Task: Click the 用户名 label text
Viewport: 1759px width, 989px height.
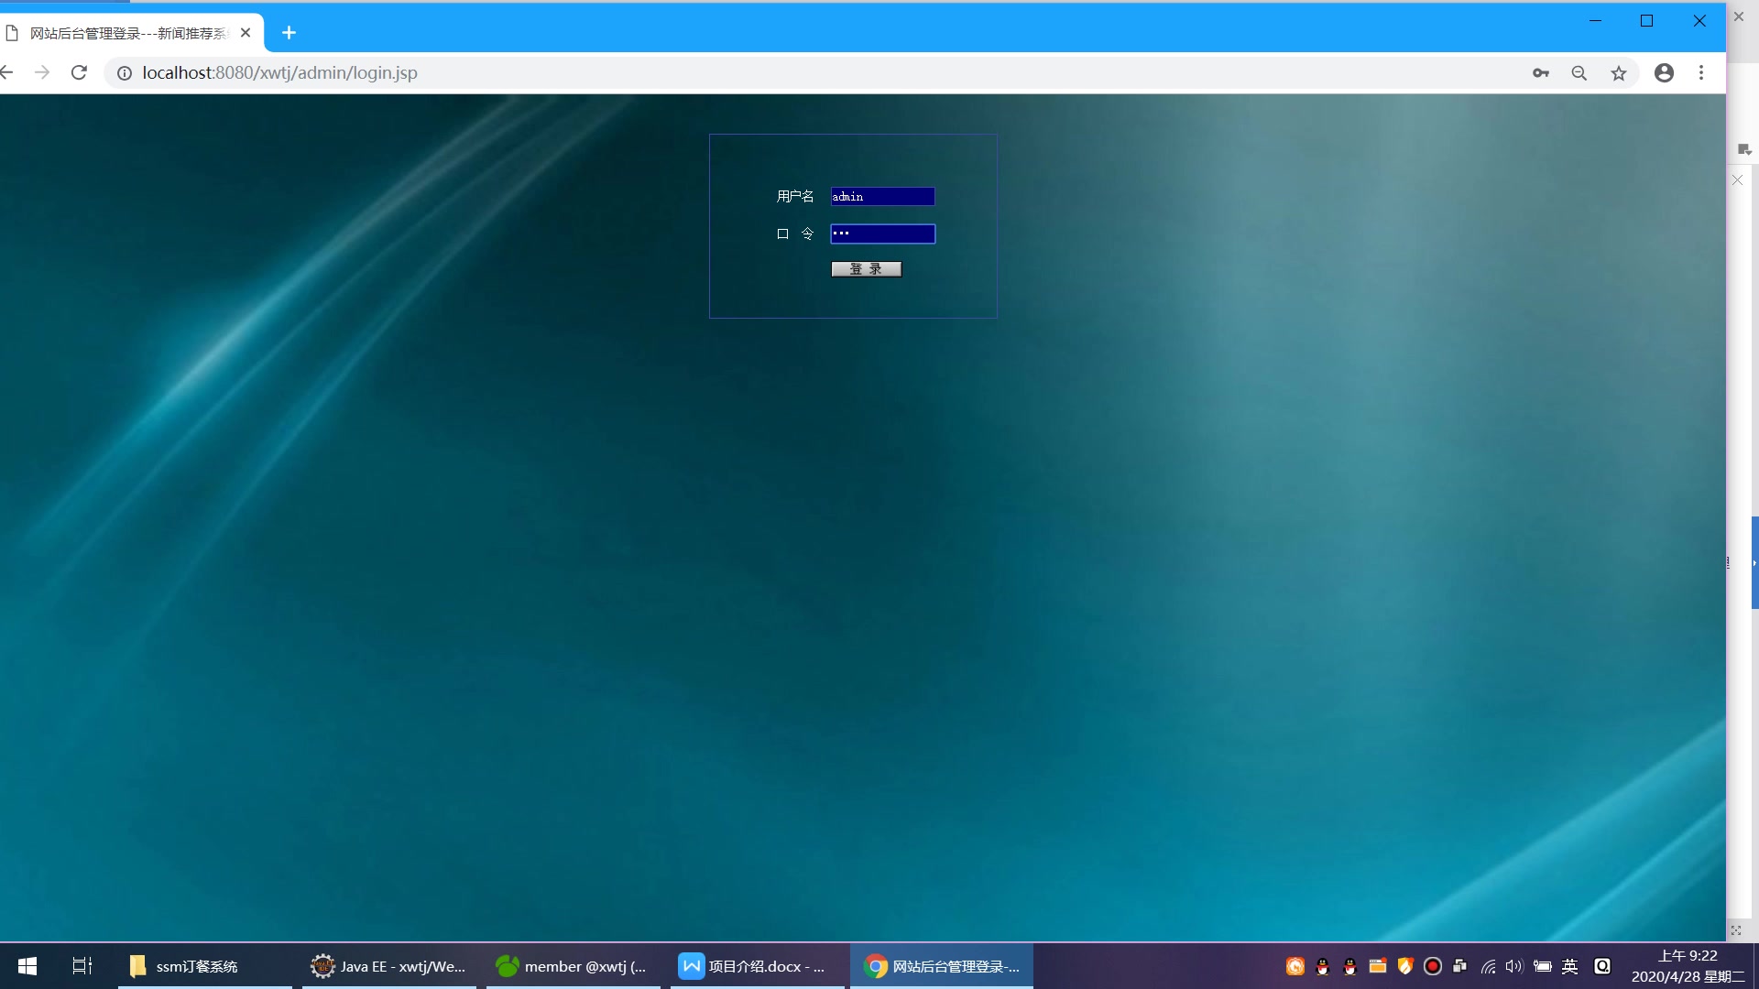Action: [795, 196]
